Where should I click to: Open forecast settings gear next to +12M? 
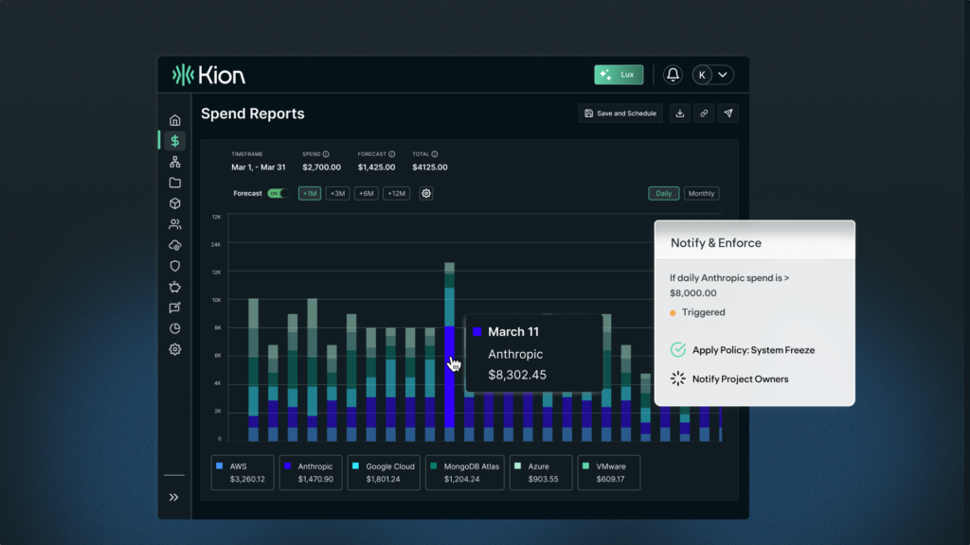(426, 193)
